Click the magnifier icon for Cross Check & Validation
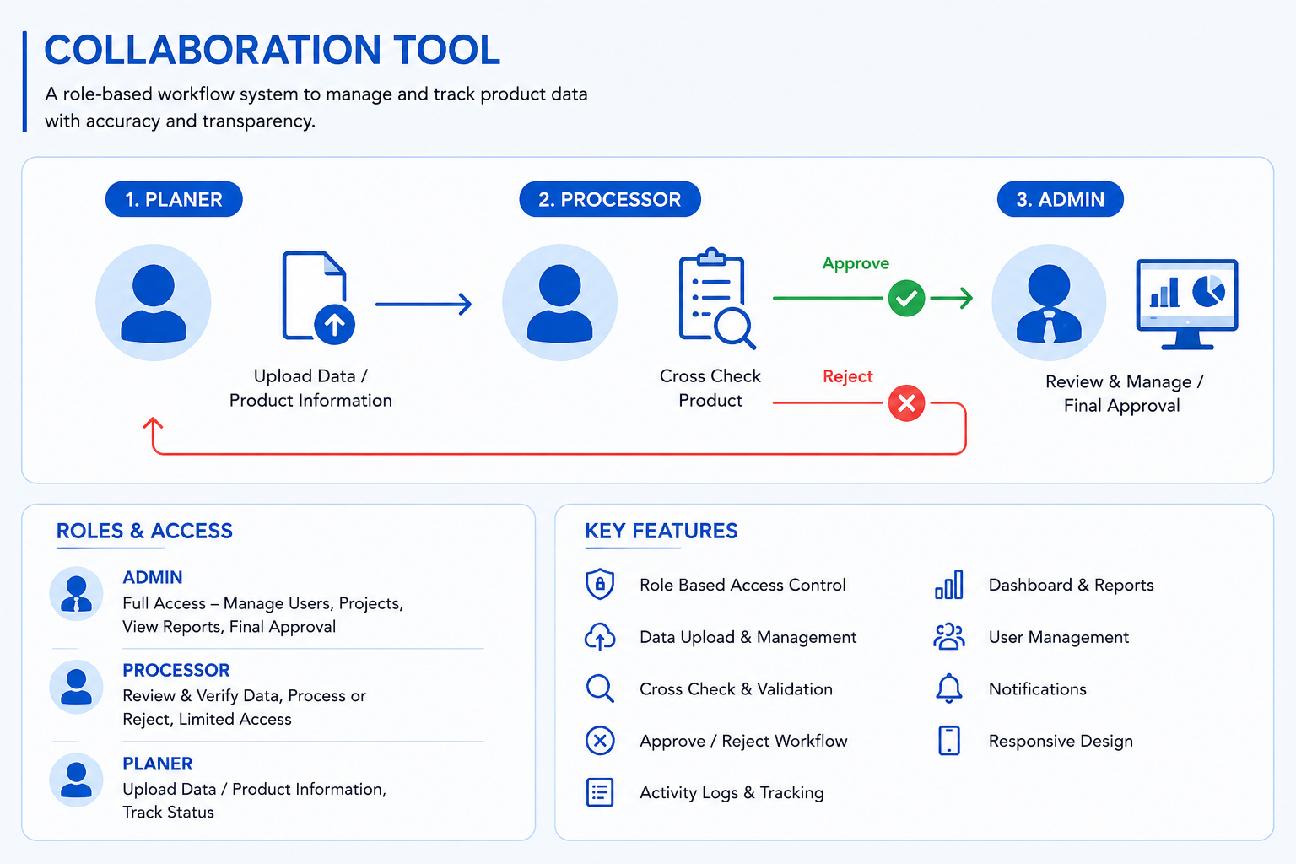This screenshot has width=1296, height=864. tap(600, 688)
